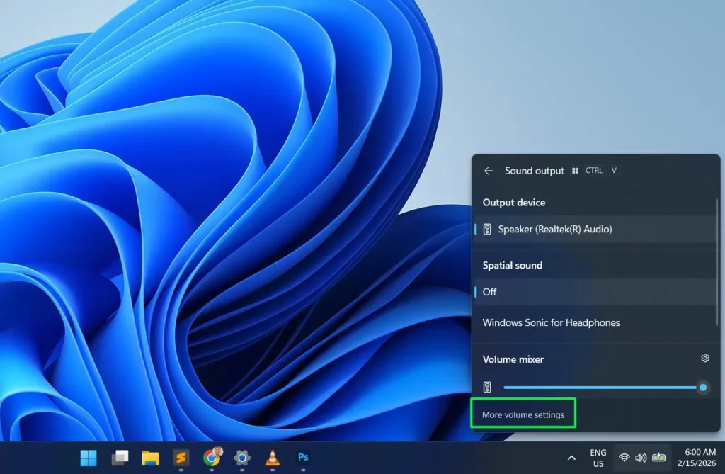Enable Windows Sonic for Headphones
Image resolution: width=725 pixels, height=474 pixels.
click(551, 322)
